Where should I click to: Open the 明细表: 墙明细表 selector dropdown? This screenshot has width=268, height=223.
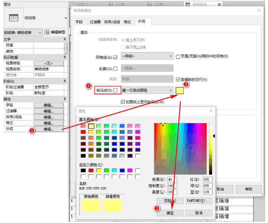(23, 32)
